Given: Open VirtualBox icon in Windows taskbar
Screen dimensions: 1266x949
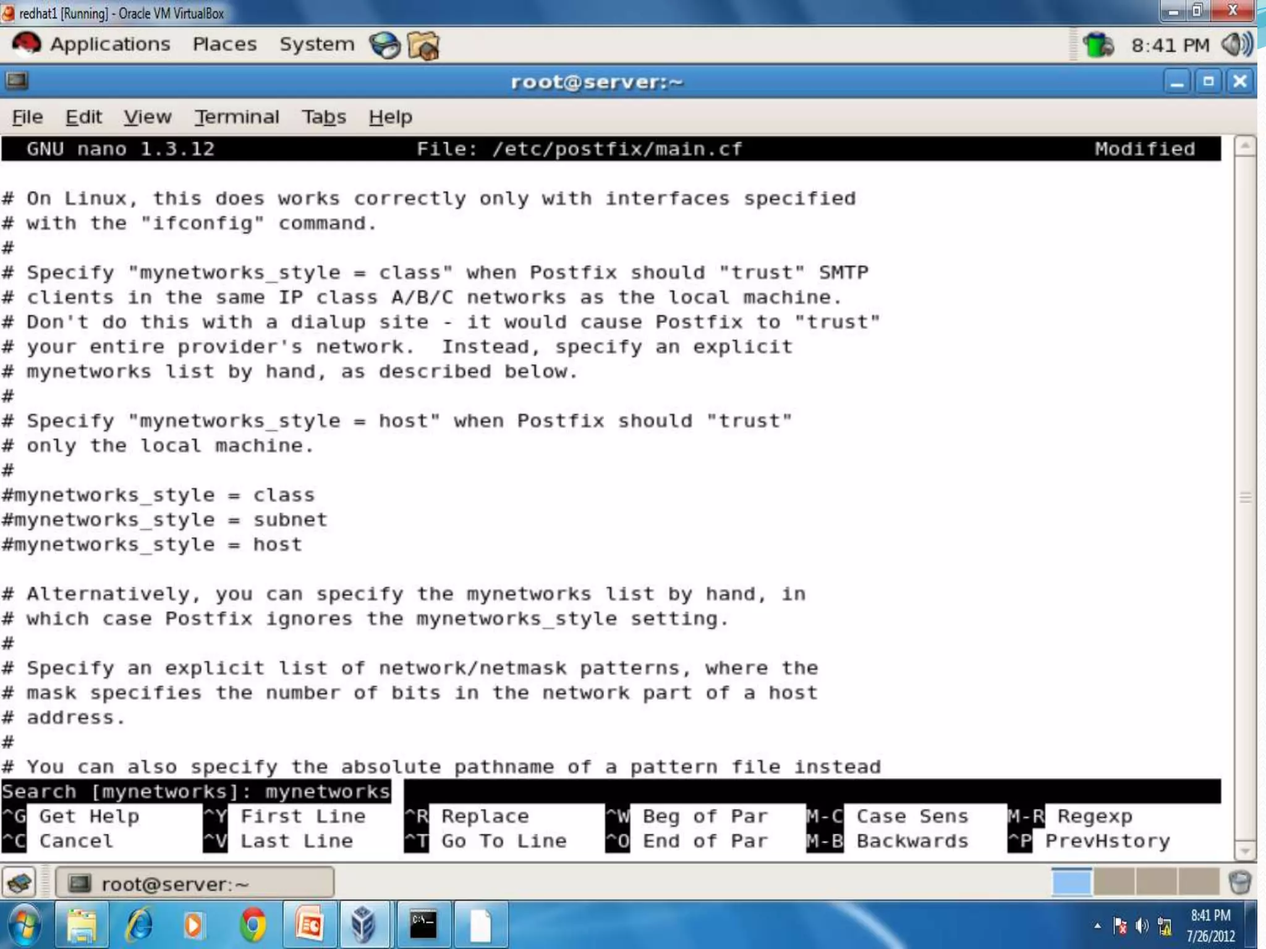Looking at the screenshot, I should (x=363, y=924).
